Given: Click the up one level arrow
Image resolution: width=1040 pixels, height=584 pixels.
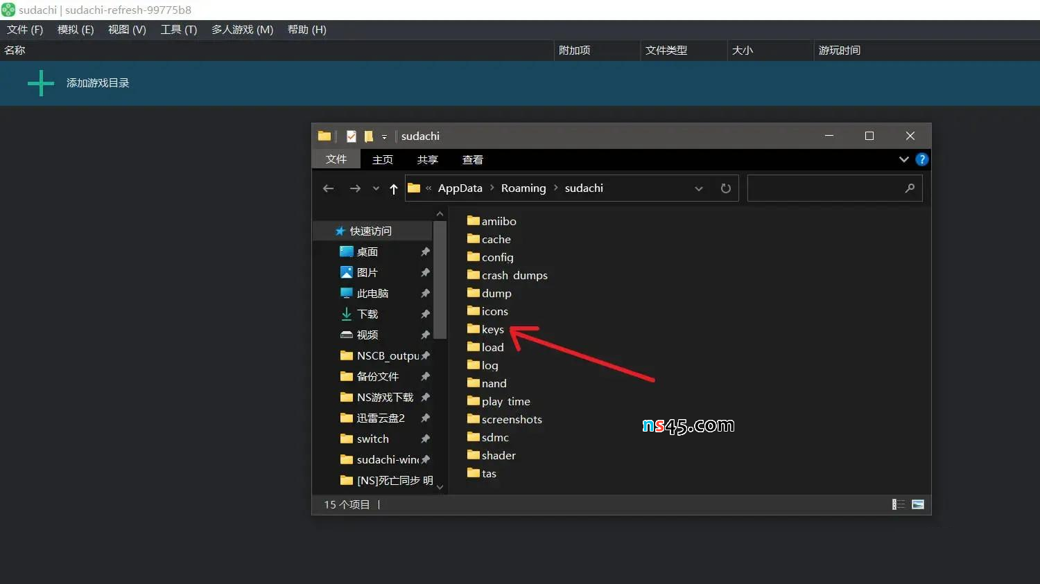Looking at the screenshot, I should (x=394, y=188).
